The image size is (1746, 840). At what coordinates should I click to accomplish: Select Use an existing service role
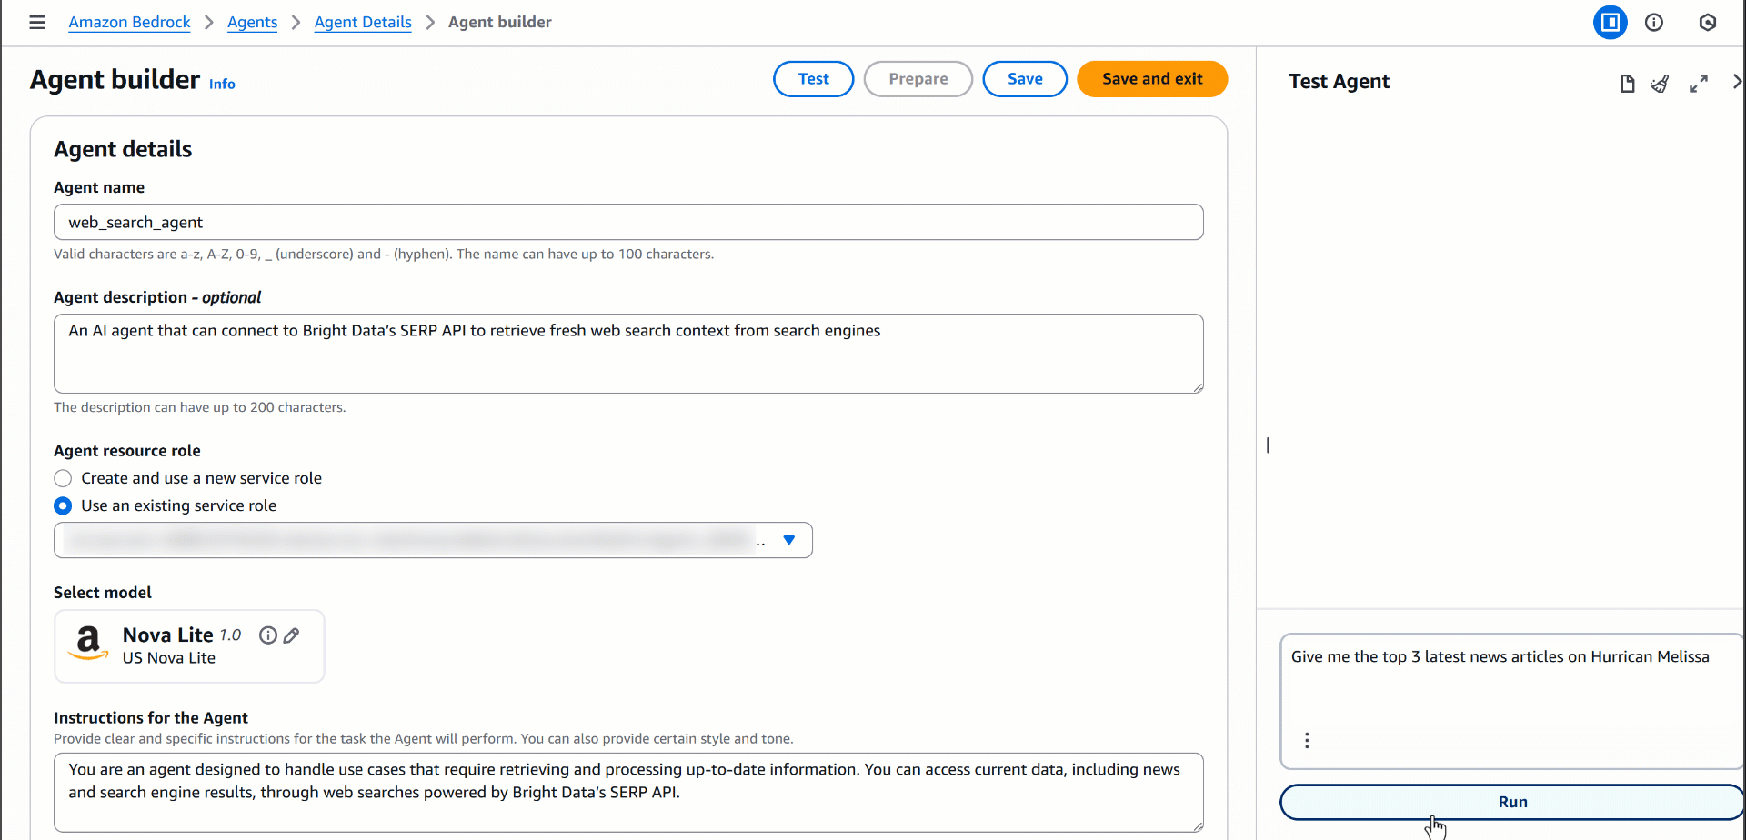(63, 505)
